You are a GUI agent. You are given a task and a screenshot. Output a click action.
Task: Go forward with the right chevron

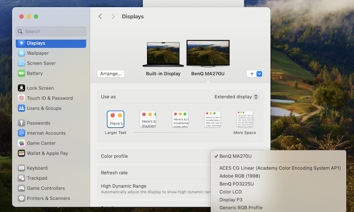[113, 16]
